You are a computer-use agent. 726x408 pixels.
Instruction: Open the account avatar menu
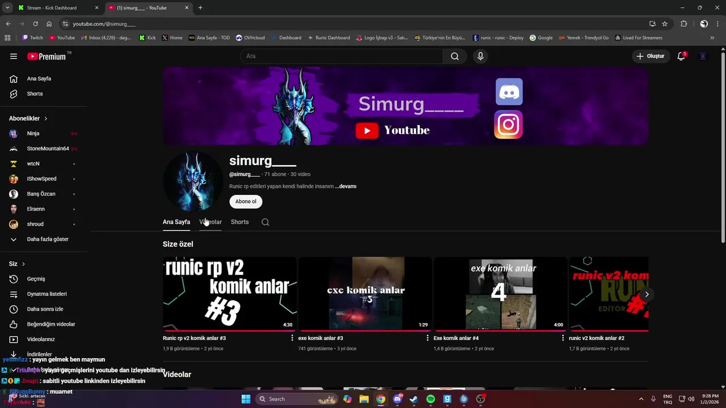click(x=703, y=56)
